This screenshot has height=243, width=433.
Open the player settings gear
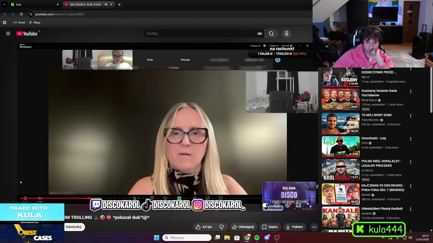(x=288, y=205)
